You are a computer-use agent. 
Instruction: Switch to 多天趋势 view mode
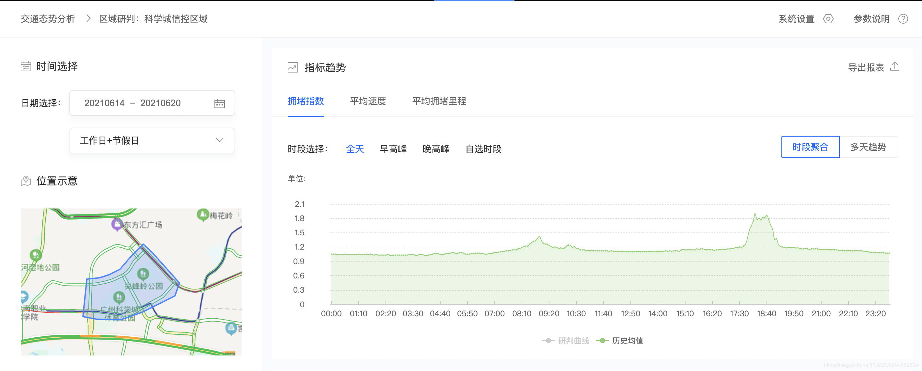[868, 147]
